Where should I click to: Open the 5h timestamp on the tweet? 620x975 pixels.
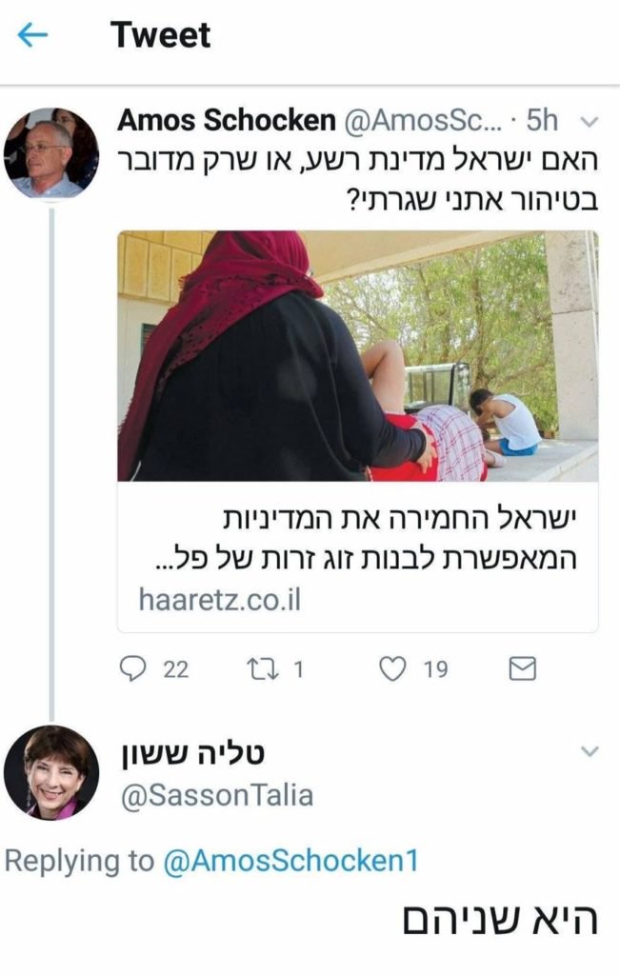(542, 121)
